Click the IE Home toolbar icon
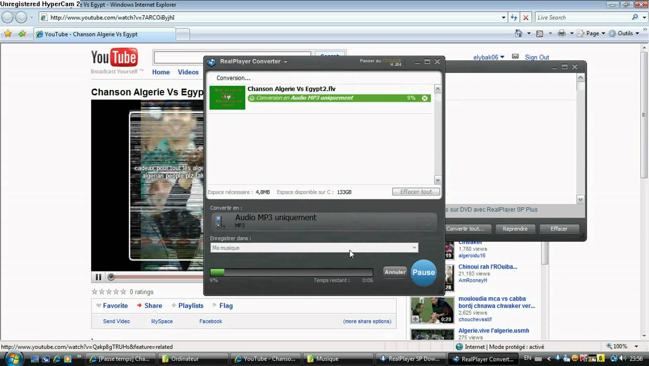The image size is (649, 366). coord(518,34)
